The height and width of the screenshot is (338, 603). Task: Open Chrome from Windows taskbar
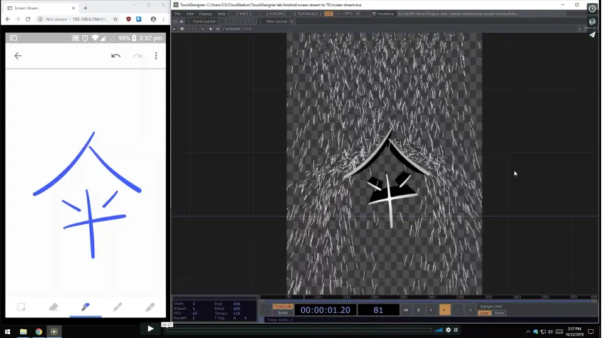pos(38,332)
